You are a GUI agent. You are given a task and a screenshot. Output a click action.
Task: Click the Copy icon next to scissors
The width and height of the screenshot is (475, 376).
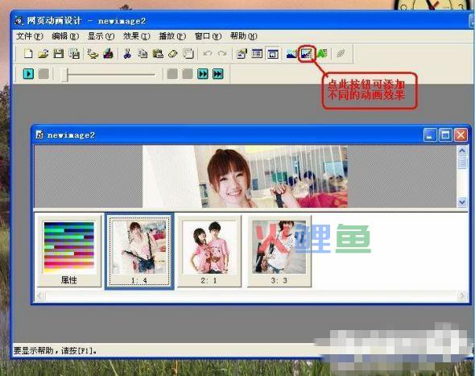142,54
